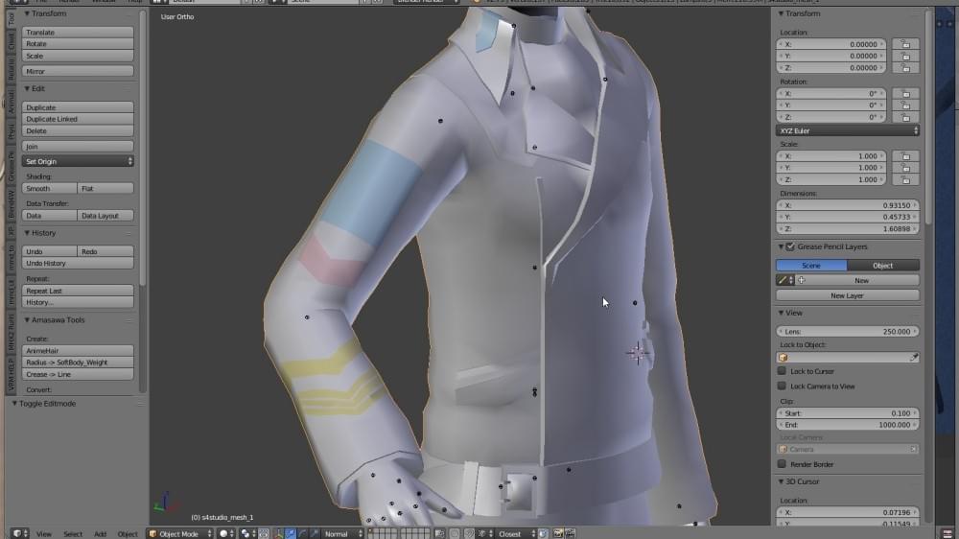Click the Mirror button
The width and height of the screenshot is (959, 539).
[78, 71]
